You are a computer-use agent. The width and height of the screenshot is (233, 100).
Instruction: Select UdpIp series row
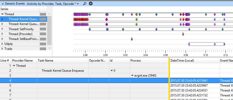[8, 44]
